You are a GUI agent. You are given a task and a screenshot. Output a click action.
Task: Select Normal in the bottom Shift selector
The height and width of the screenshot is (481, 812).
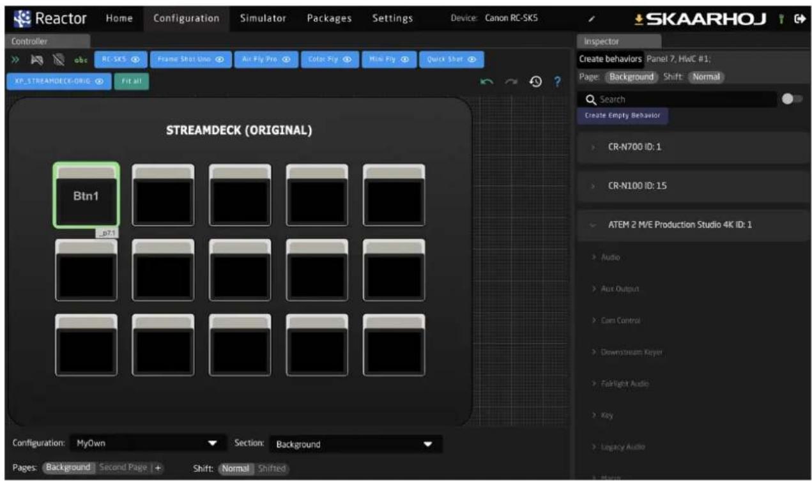[x=236, y=468]
